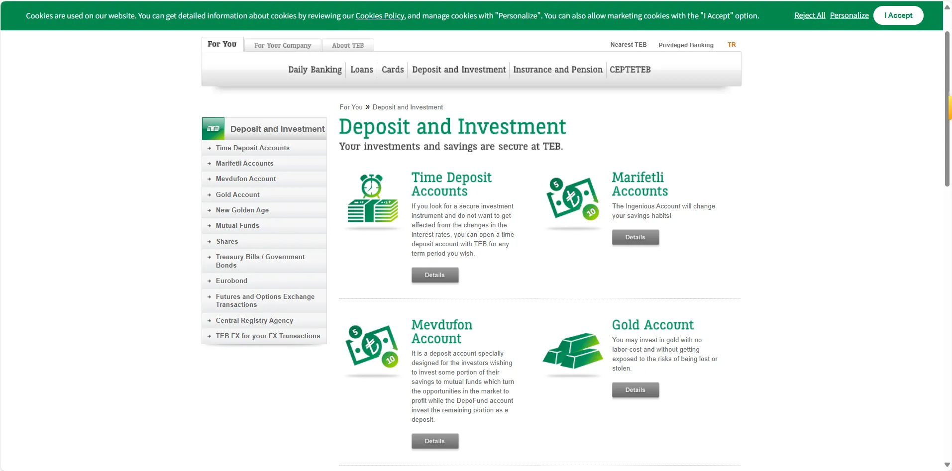Image resolution: width=952 pixels, height=471 pixels.
Task: Find the Nearest TEB branch
Action: tap(629, 45)
